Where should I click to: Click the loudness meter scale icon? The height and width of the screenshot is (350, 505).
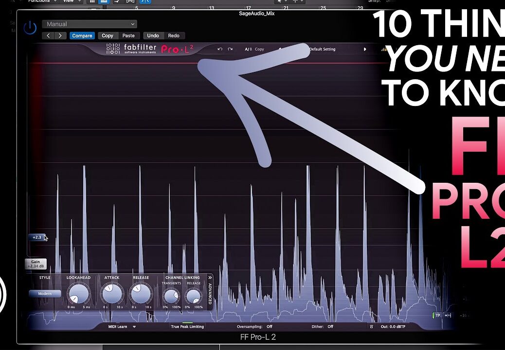(x=448, y=315)
